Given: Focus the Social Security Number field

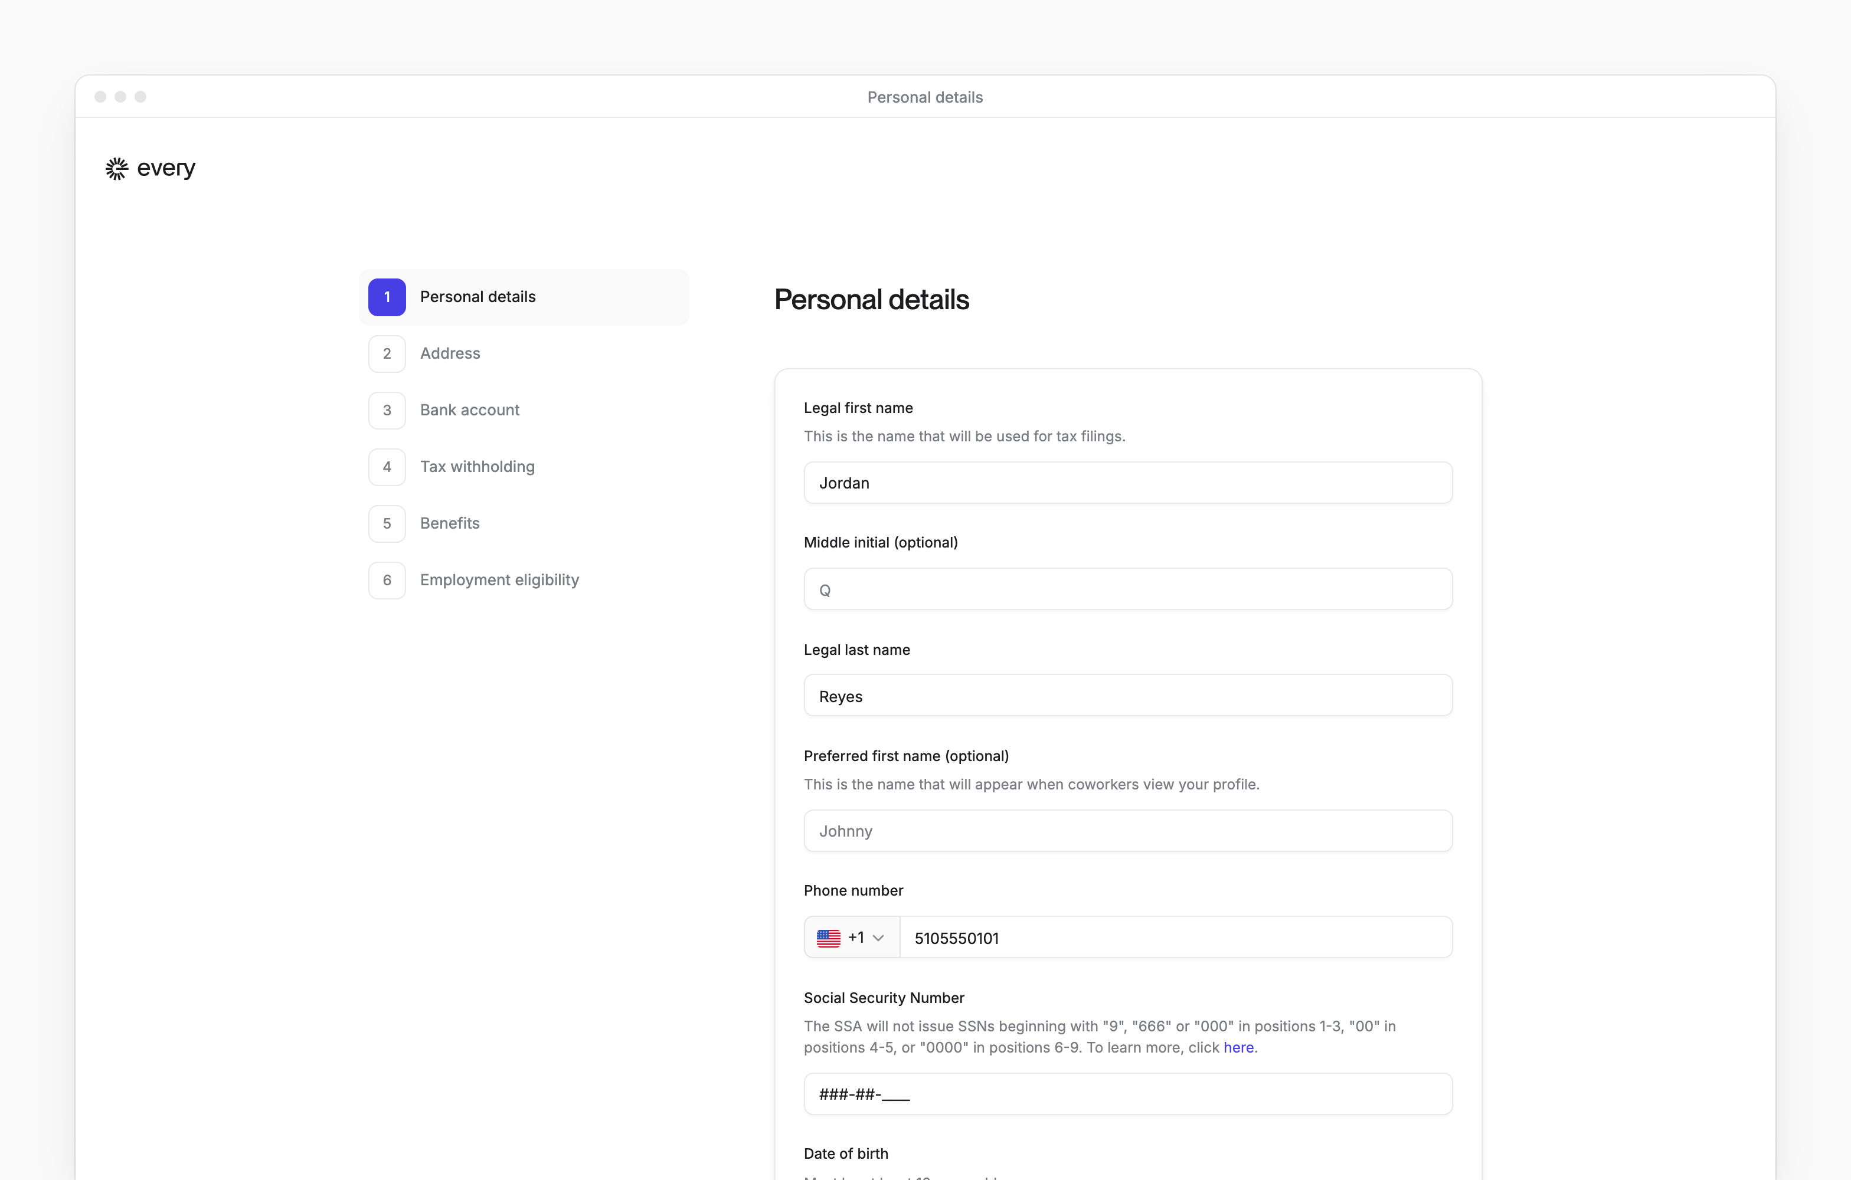Looking at the screenshot, I should click(1128, 1094).
